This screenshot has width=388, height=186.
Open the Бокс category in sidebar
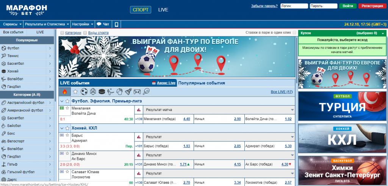coord(11,134)
